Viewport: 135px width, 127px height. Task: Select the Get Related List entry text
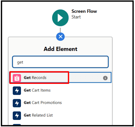point(38,115)
